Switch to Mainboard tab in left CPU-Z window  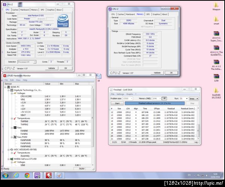pyautogui.click(x=25, y=10)
